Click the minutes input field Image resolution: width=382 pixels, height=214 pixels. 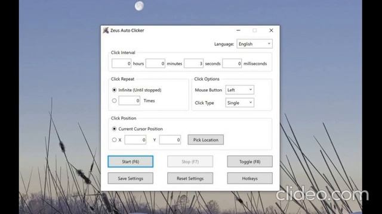point(155,64)
